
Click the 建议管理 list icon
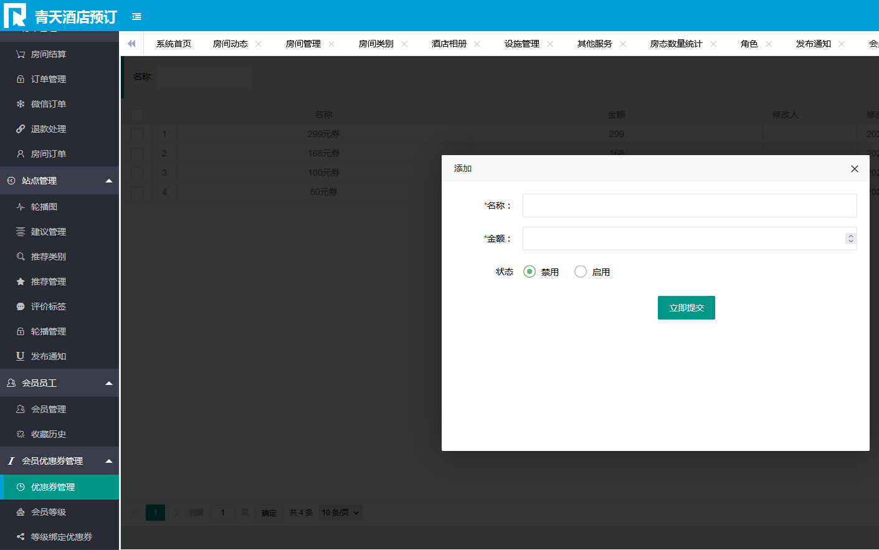click(x=21, y=232)
